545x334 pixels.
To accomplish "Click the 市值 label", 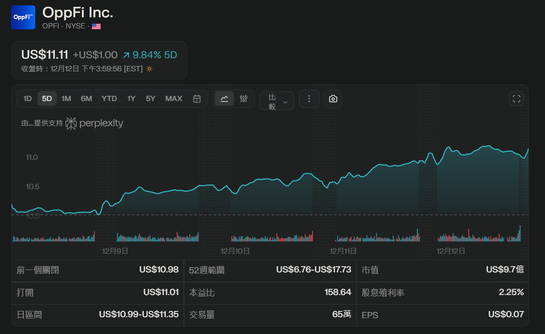I will (370, 270).
